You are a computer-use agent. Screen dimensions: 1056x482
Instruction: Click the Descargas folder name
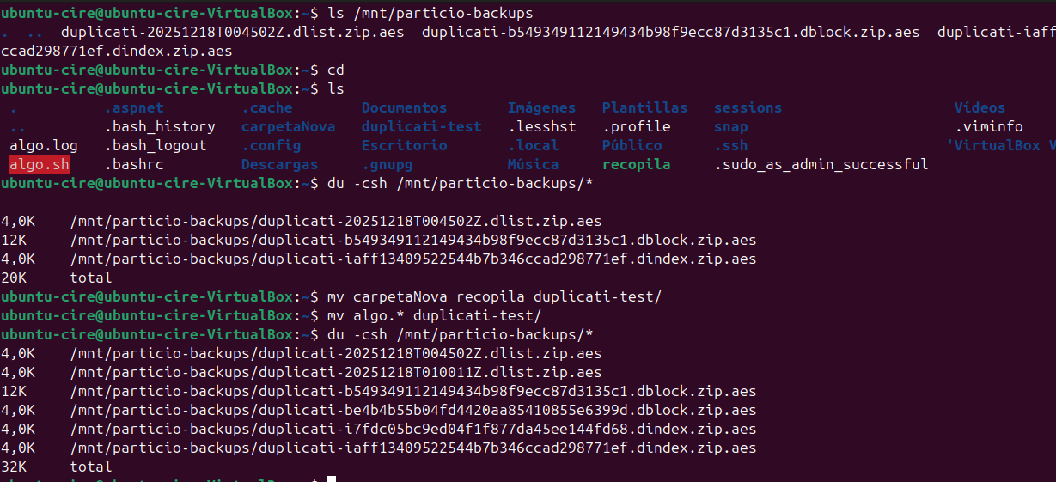tap(279, 164)
